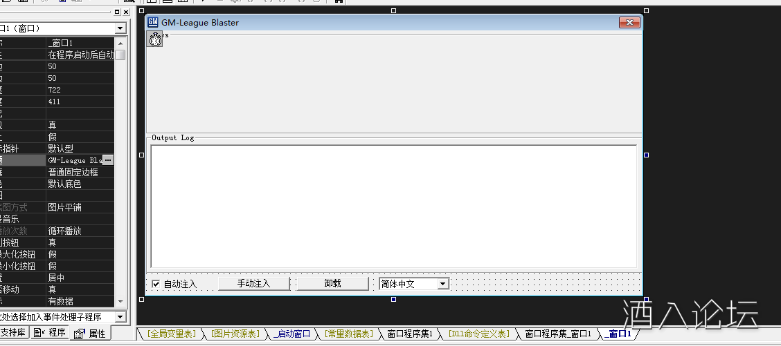
Task: Close the GM-League Blaster form with its red X
Action: [x=629, y=22]
